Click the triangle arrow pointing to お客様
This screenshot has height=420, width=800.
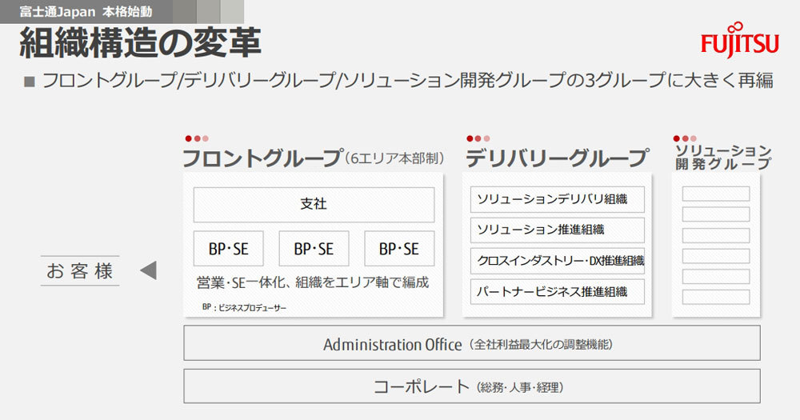(x=149, y=270)
